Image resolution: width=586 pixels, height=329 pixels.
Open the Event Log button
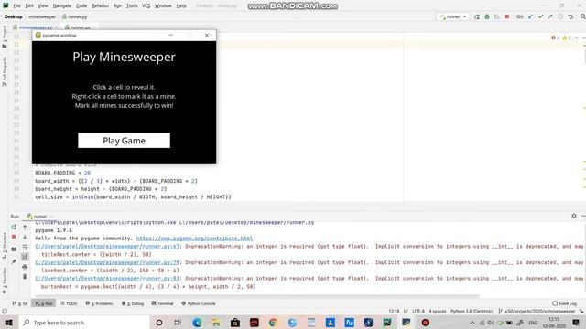565,303
